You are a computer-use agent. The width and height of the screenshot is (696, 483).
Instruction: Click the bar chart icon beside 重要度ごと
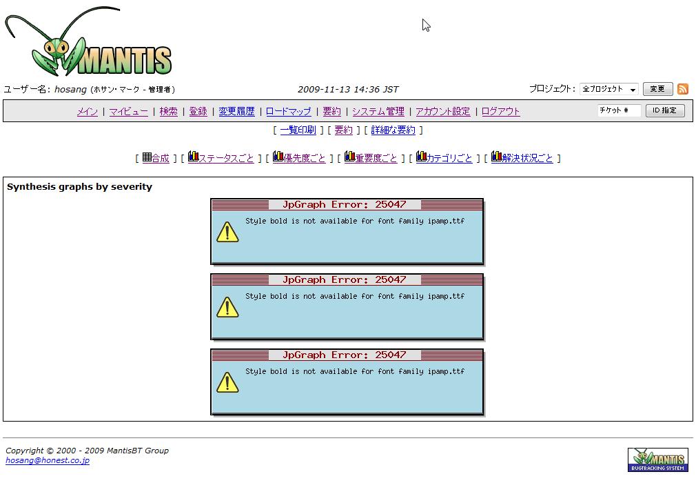(x=349, y=157)
